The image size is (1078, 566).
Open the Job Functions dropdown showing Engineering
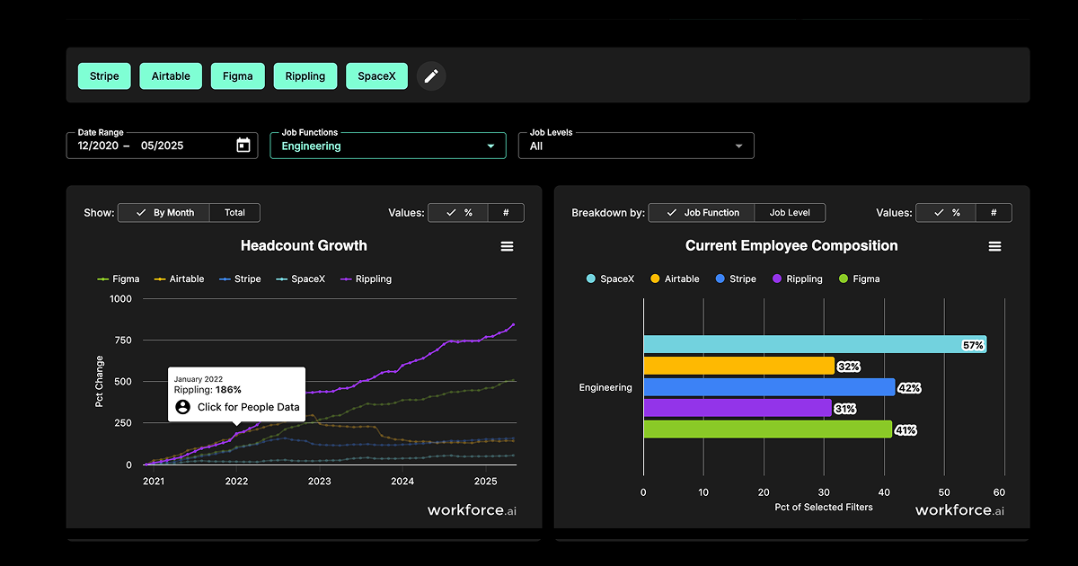click(x=388, y=145)
